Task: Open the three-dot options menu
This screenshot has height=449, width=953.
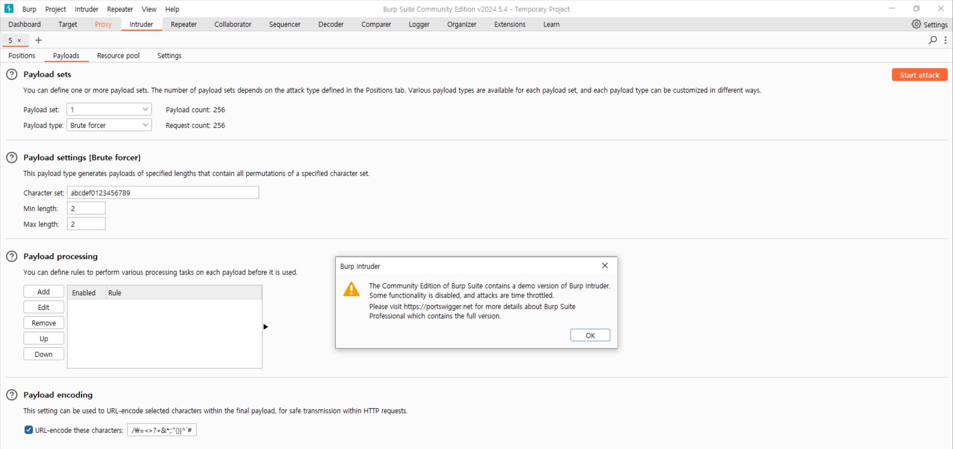Action: (x=946, y=40)
